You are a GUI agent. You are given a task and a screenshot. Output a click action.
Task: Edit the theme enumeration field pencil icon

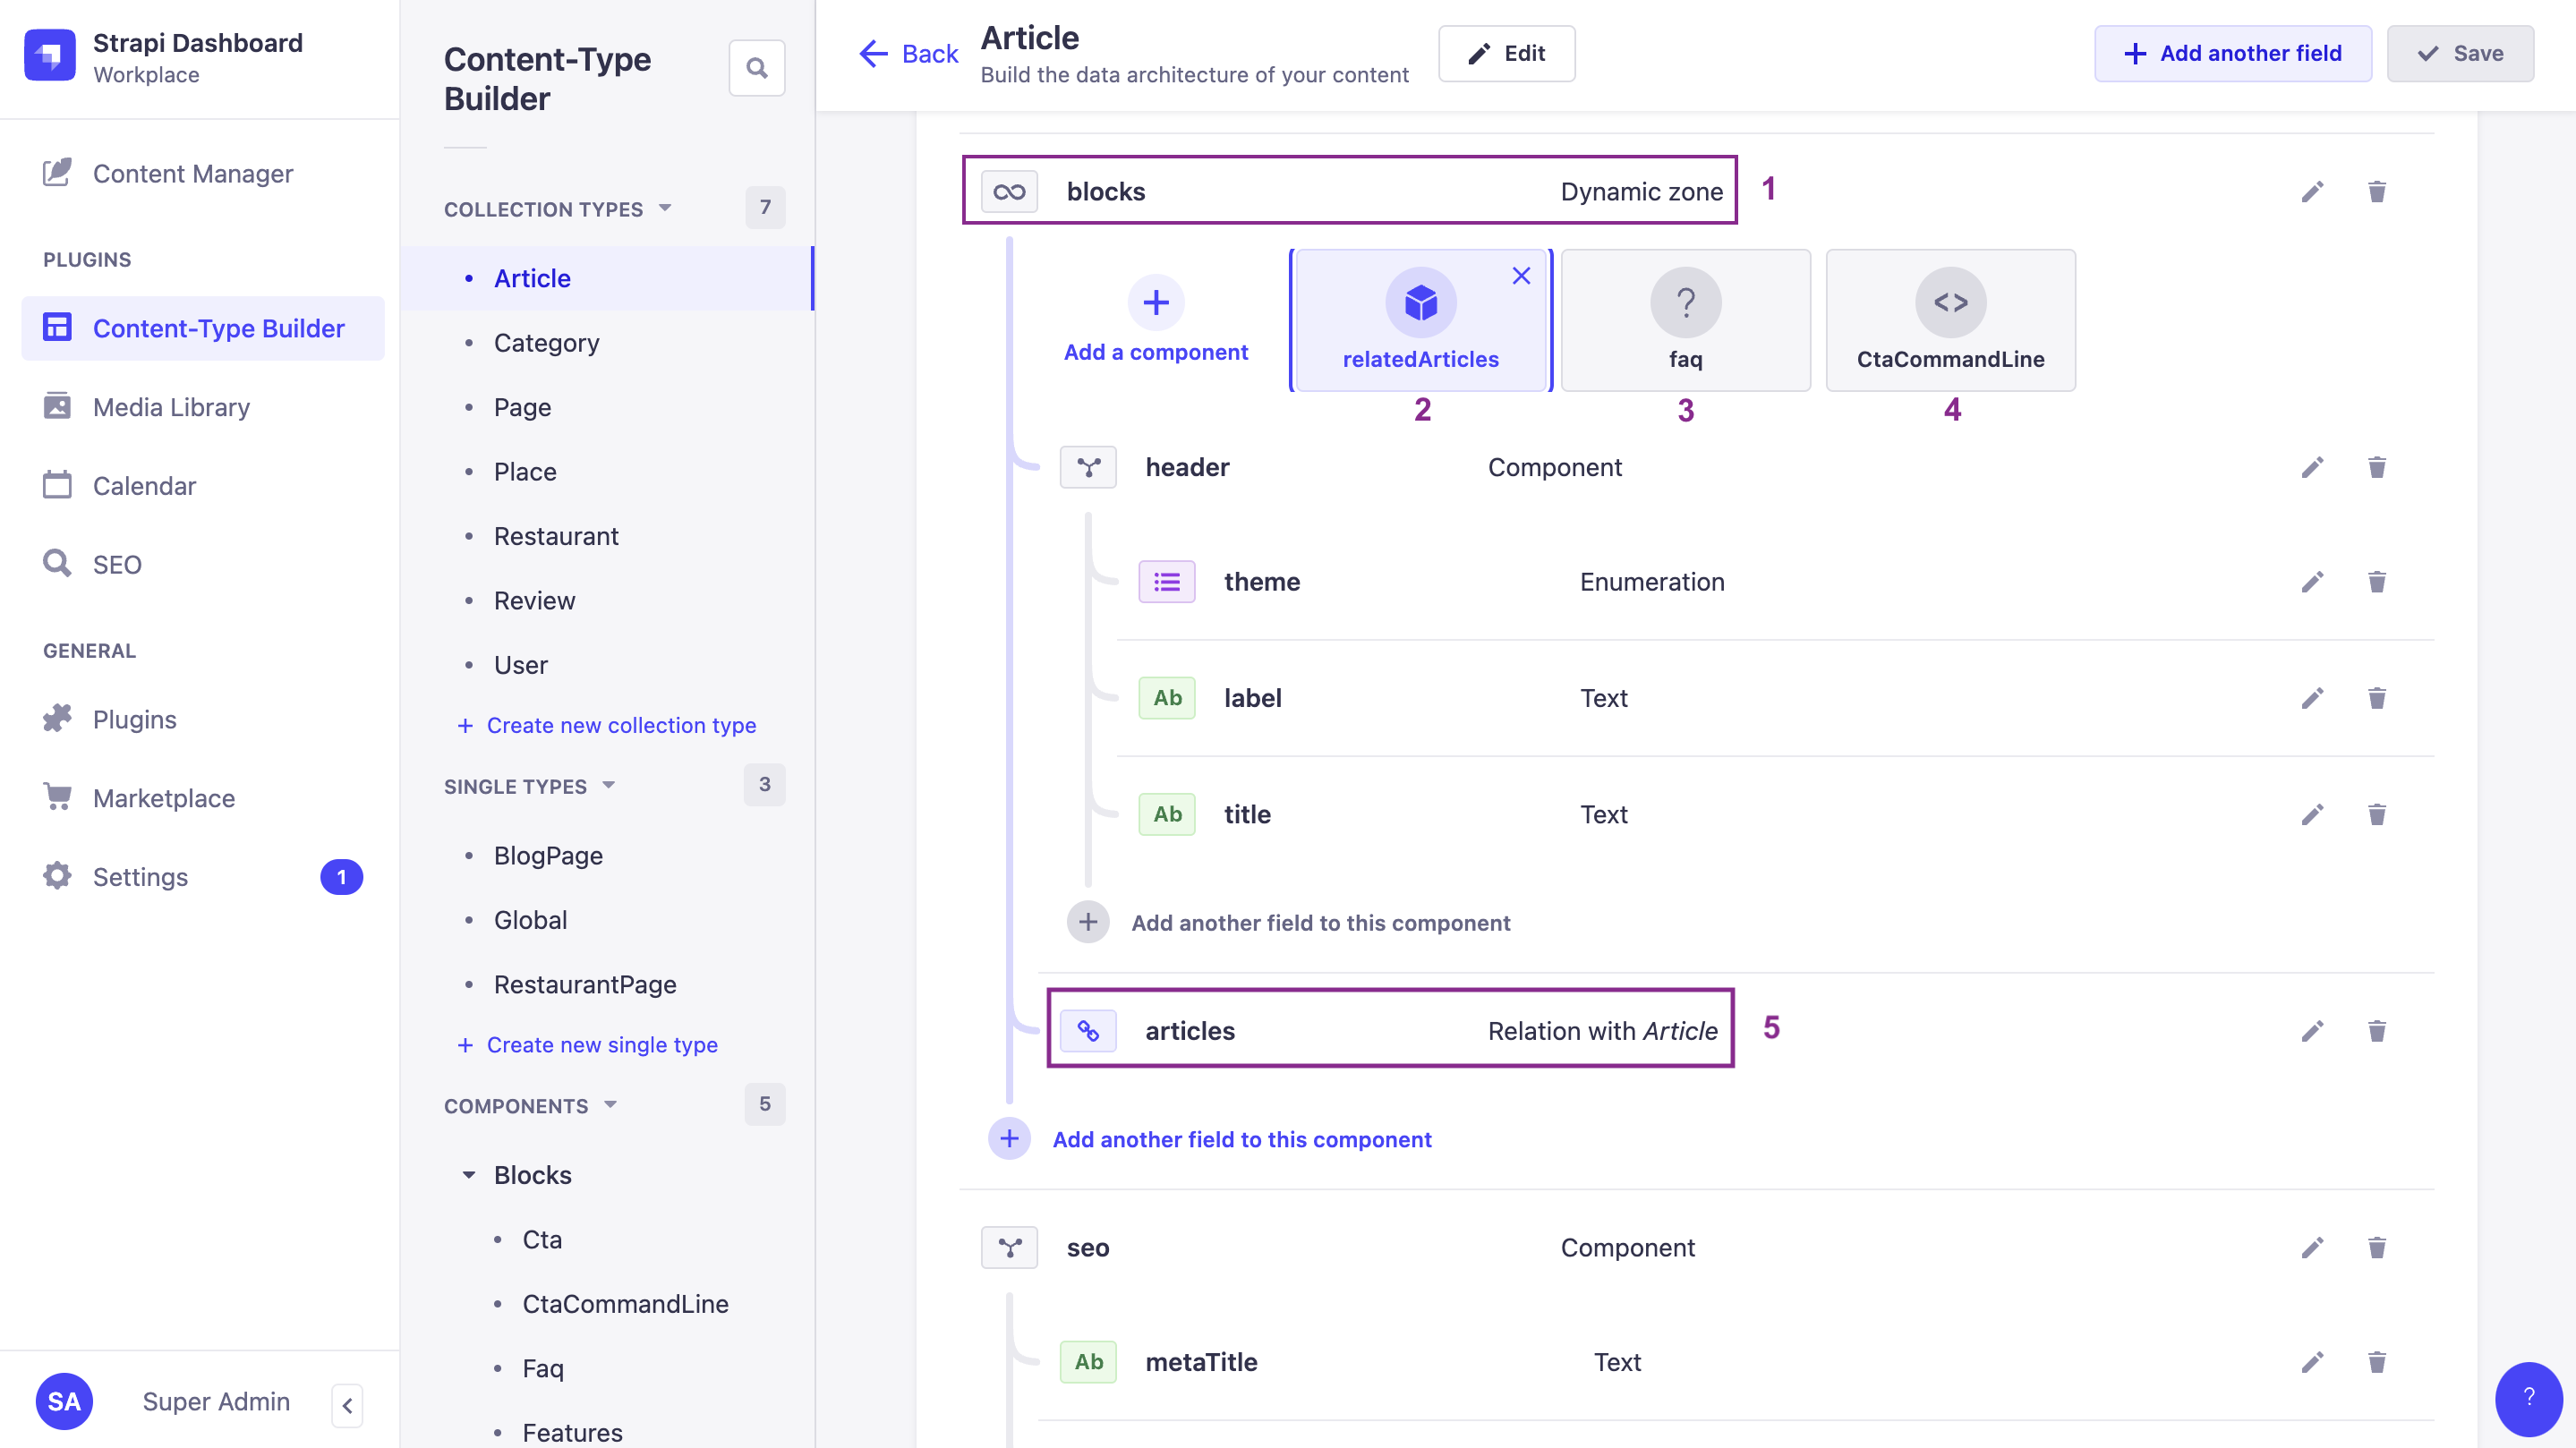click(x=2312, y=582)
